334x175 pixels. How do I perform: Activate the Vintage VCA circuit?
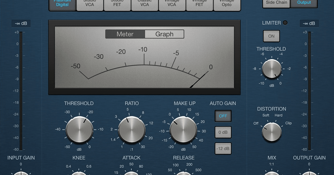[172, 4]
